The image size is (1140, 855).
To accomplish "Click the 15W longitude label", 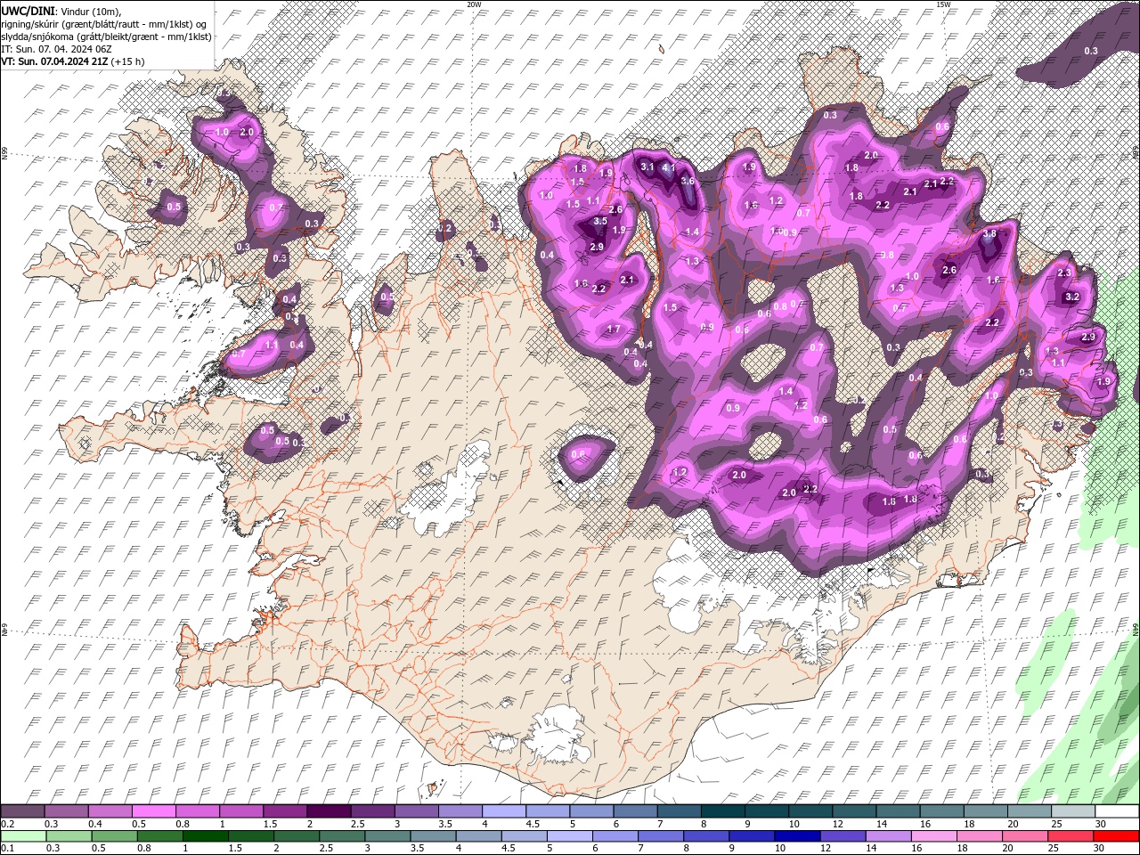I will [x=943, y=4].
